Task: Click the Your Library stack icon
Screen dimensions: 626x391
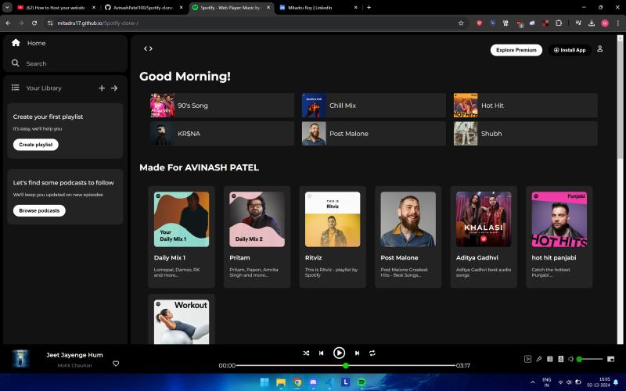Action: 15,88
